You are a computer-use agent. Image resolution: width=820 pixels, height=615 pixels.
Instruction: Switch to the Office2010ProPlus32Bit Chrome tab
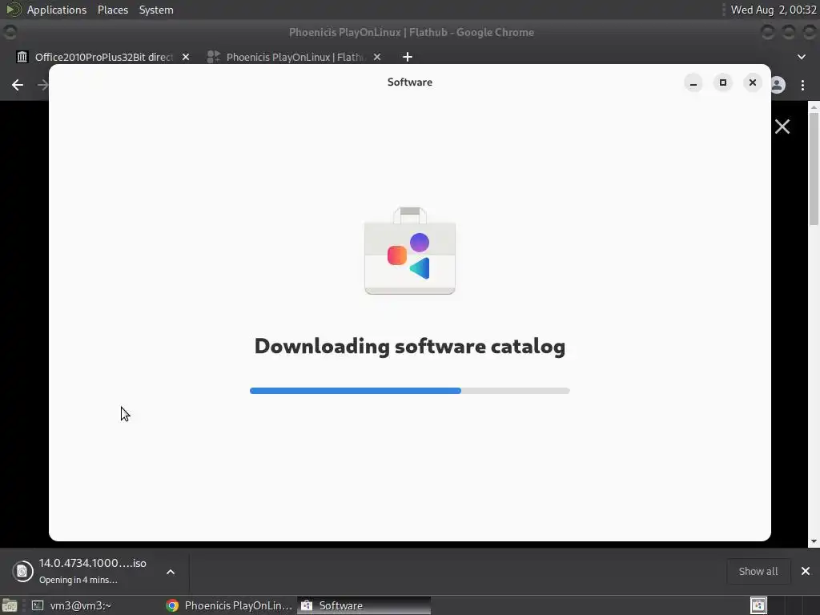[103, 57]
